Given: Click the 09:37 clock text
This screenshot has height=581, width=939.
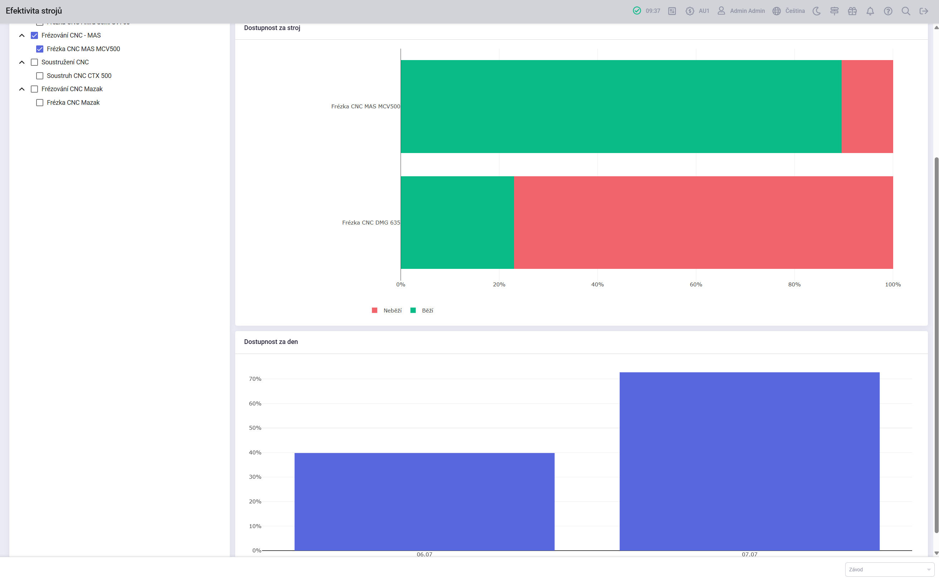Looking at the screenshot, I should pos(653,11).
